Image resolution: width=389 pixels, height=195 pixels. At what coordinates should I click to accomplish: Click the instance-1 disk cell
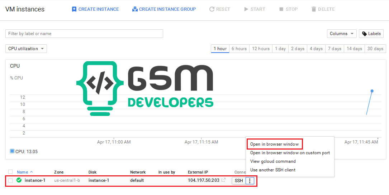click(x=99, y=180)
